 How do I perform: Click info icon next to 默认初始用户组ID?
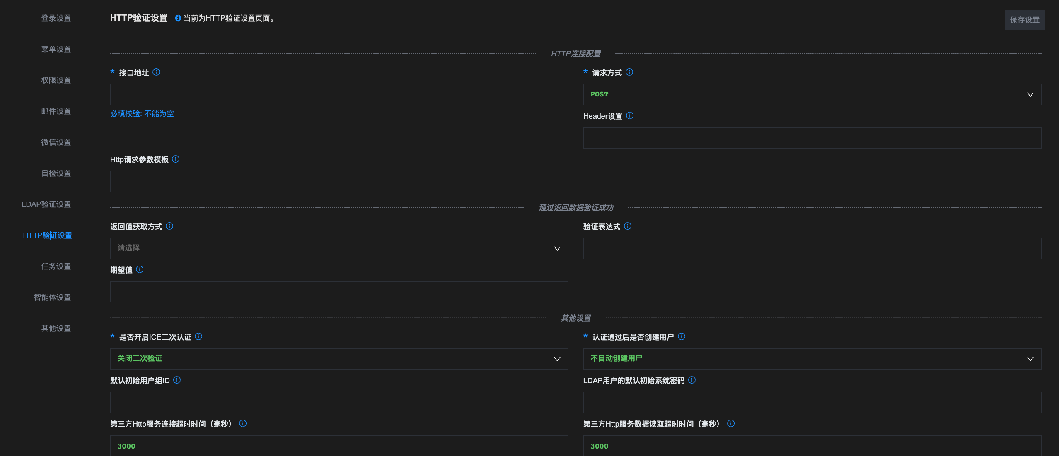point(177,380)
